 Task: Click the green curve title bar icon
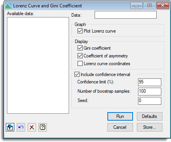(x=9, y=6)
